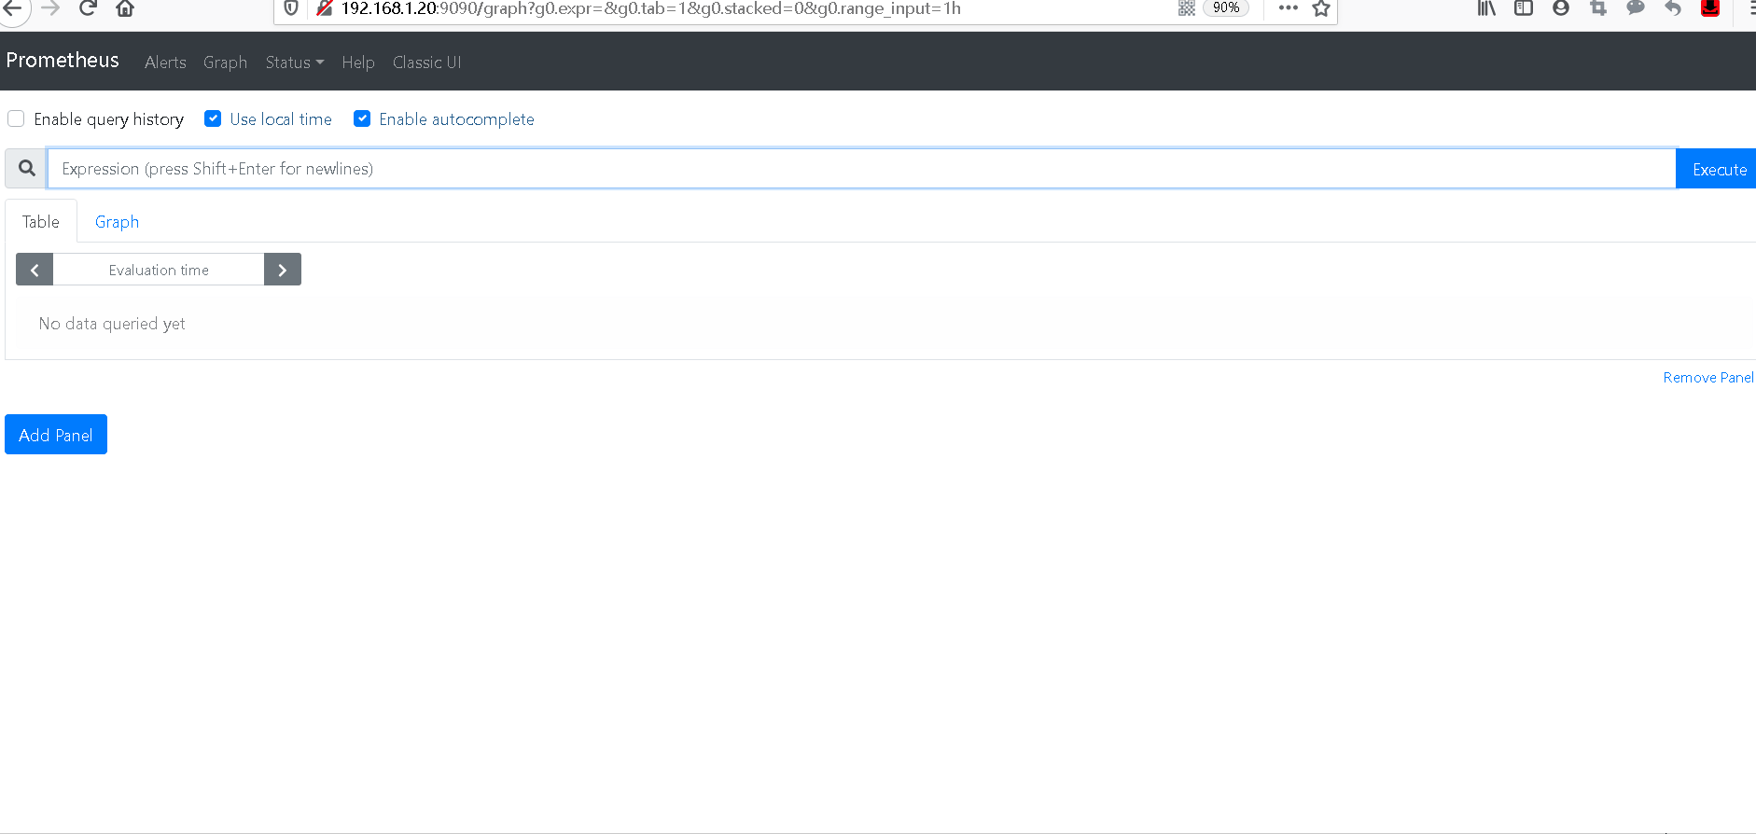Remove the current panel
The height and width of the screenshot is (834, 1756).
1707,378
